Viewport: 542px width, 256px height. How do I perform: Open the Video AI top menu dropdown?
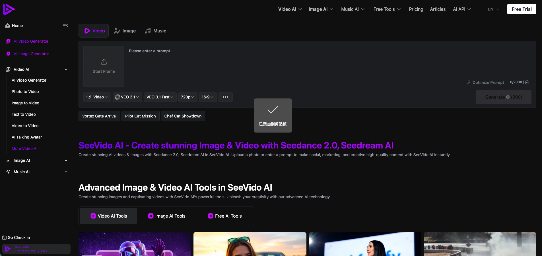pyautogui.click(x=290, y=9)
